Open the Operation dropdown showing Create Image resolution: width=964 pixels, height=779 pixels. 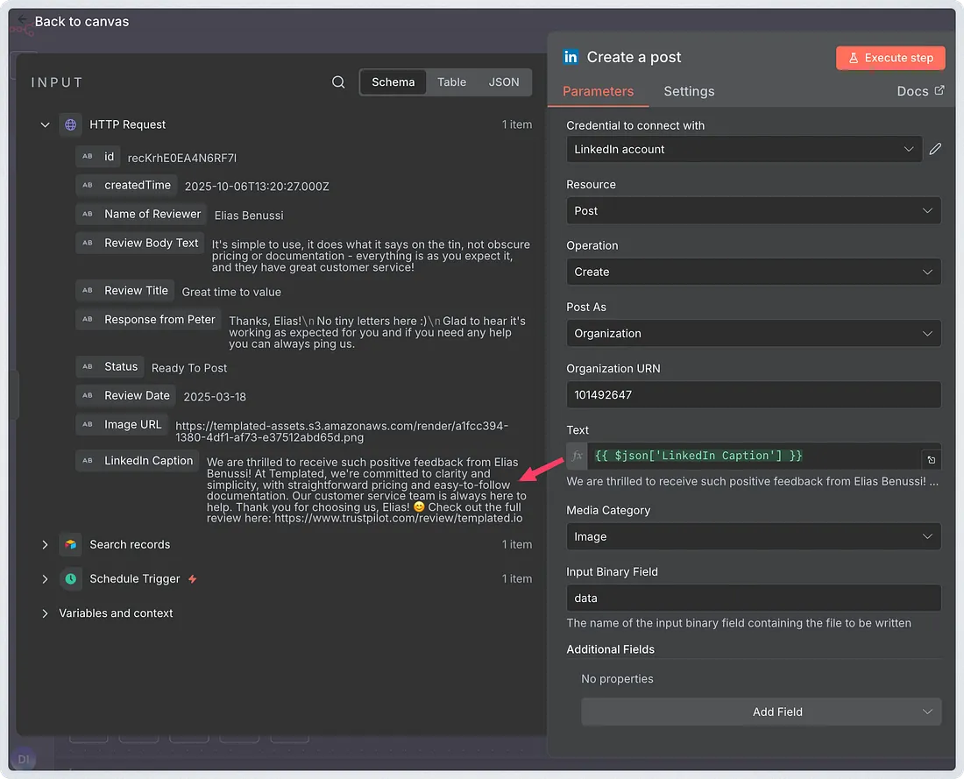click(x=754, y=272)
